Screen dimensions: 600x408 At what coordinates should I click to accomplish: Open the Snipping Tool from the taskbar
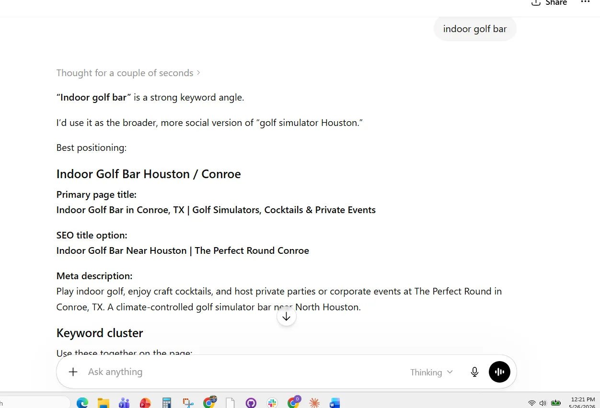[x=187, y=403]
